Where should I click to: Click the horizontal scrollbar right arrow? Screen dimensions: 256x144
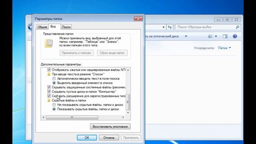(123, 117)
